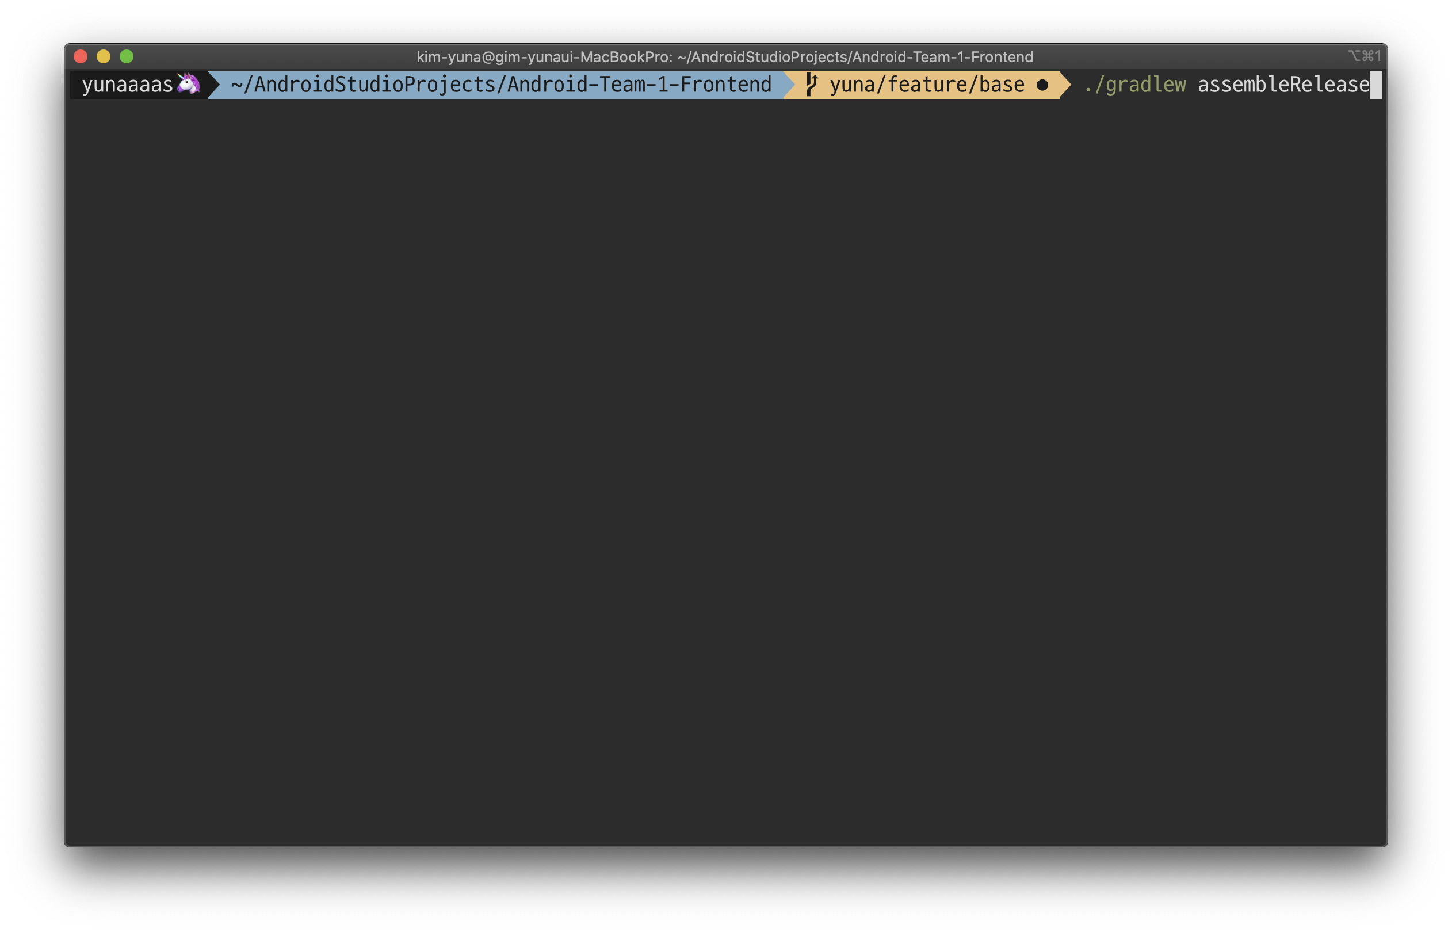Minimize the terminal with the yellow button
Image resolution: width=1452 pixels, height=932 pixels.
tap(104, 57)
